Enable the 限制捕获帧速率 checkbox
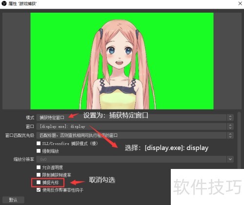The width and height of the screenshot is (244, 205). (x=39, y=175)
